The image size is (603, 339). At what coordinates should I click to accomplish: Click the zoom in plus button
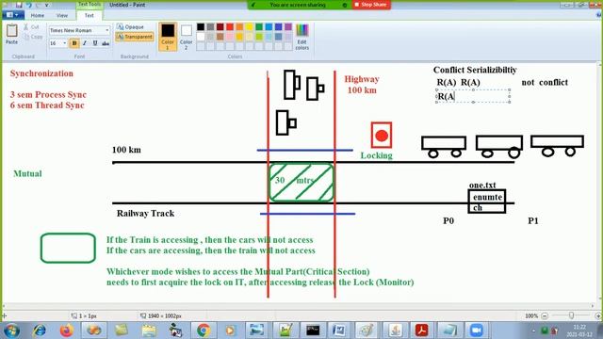tap(598, 316)
